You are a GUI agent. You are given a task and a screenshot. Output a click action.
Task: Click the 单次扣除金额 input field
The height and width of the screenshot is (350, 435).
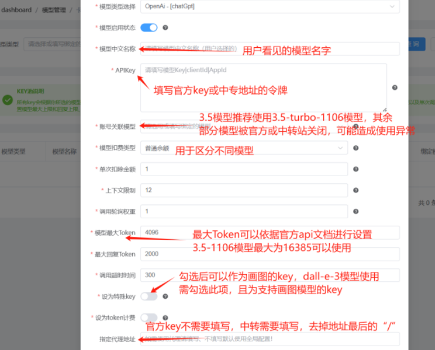tap(244, 169)
